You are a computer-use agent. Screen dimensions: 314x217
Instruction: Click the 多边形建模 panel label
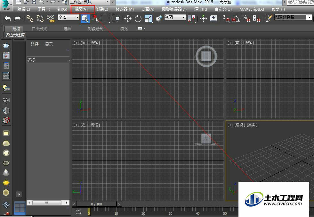coord(15,35)
